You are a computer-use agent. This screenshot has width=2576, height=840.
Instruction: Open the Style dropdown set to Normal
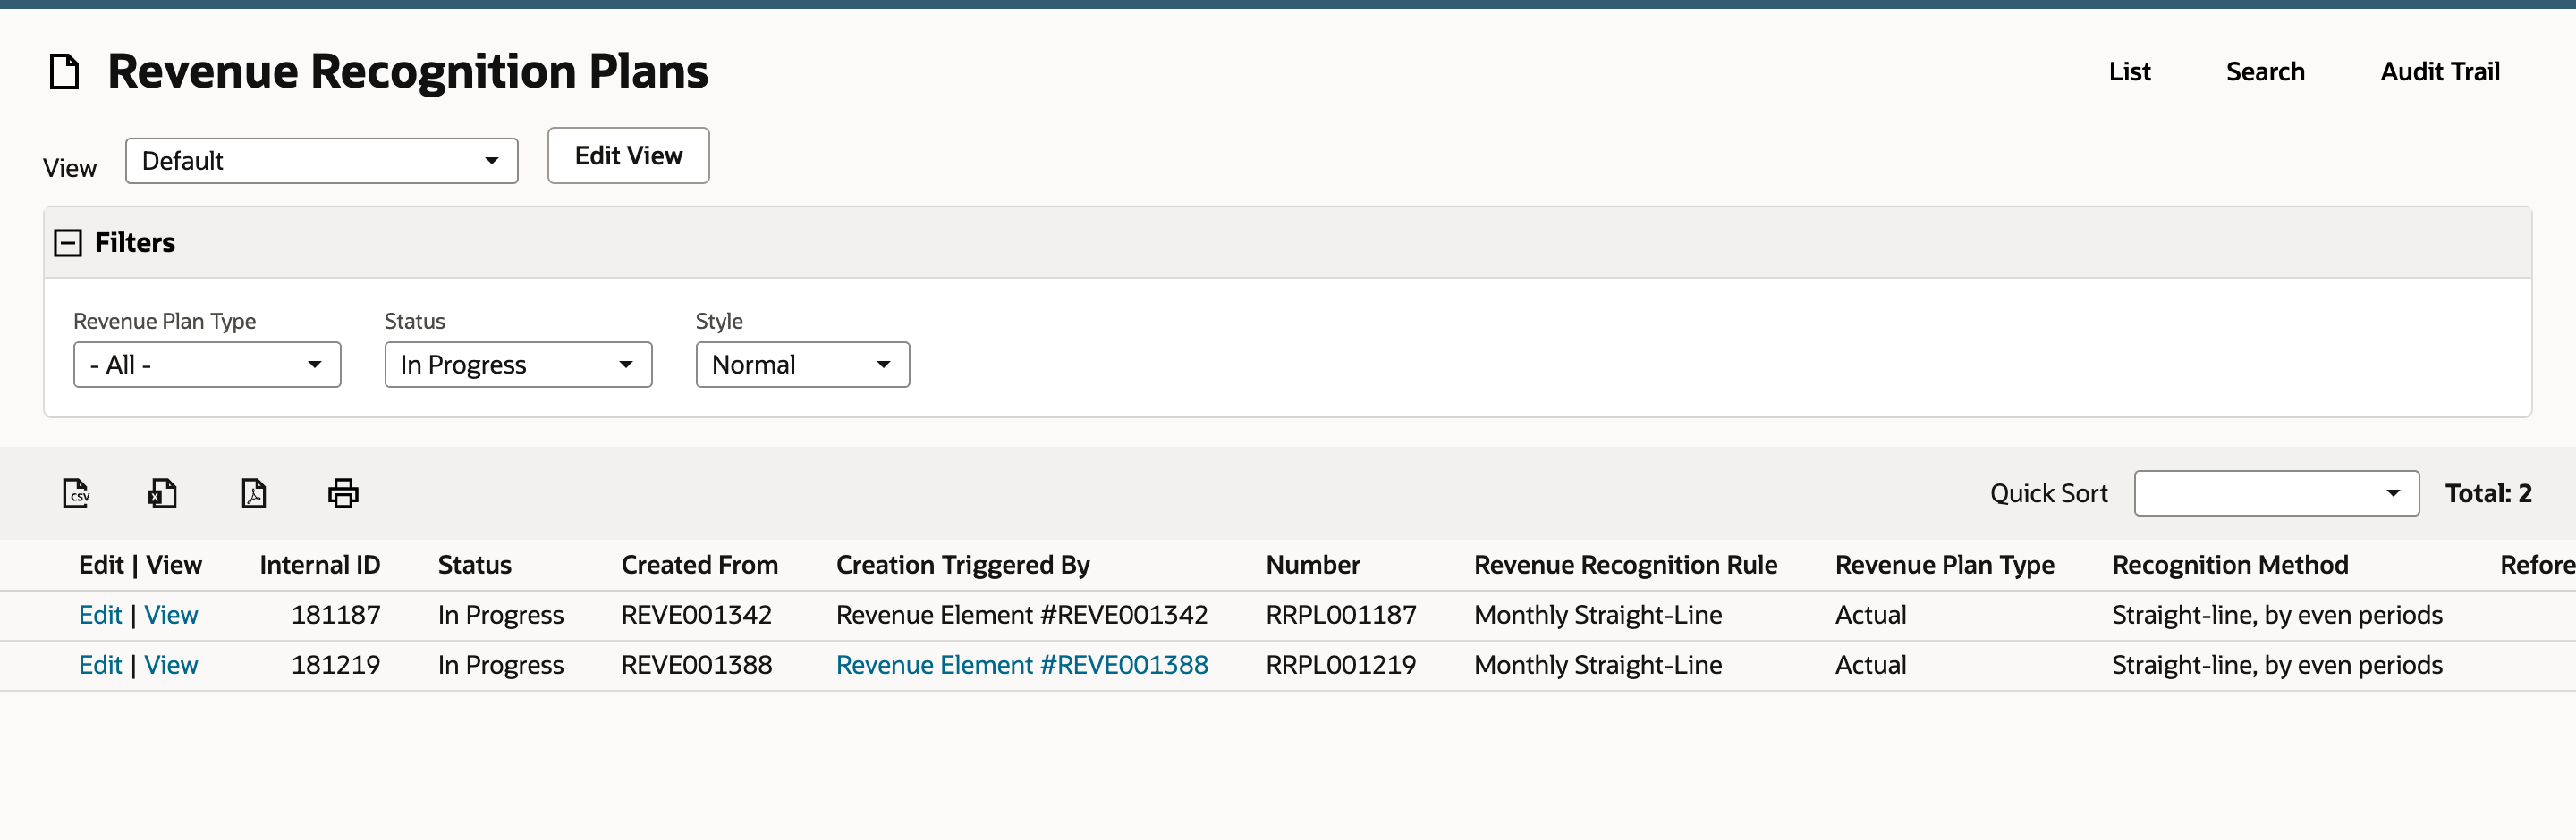click(802, 365)
